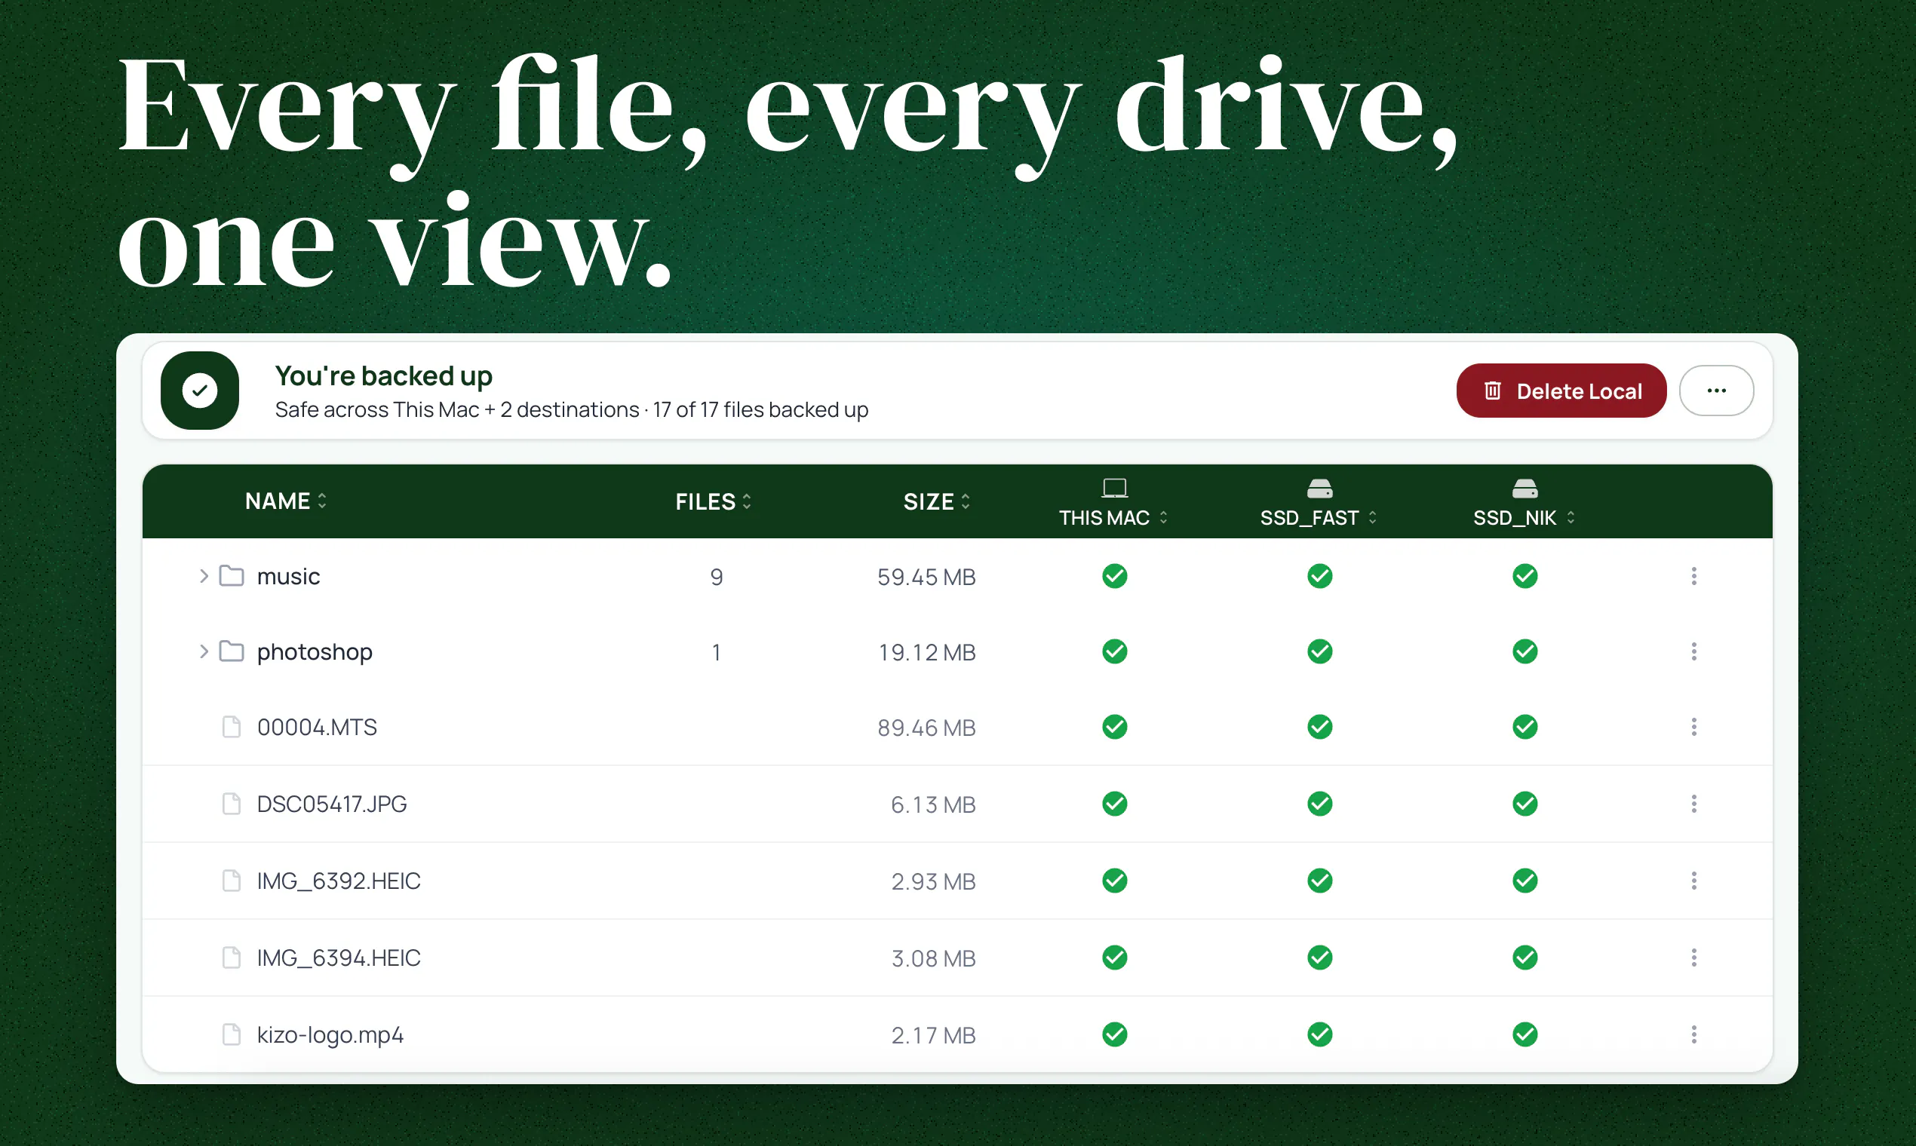Open the more options ellipsis button

(x=1716, y=391)
